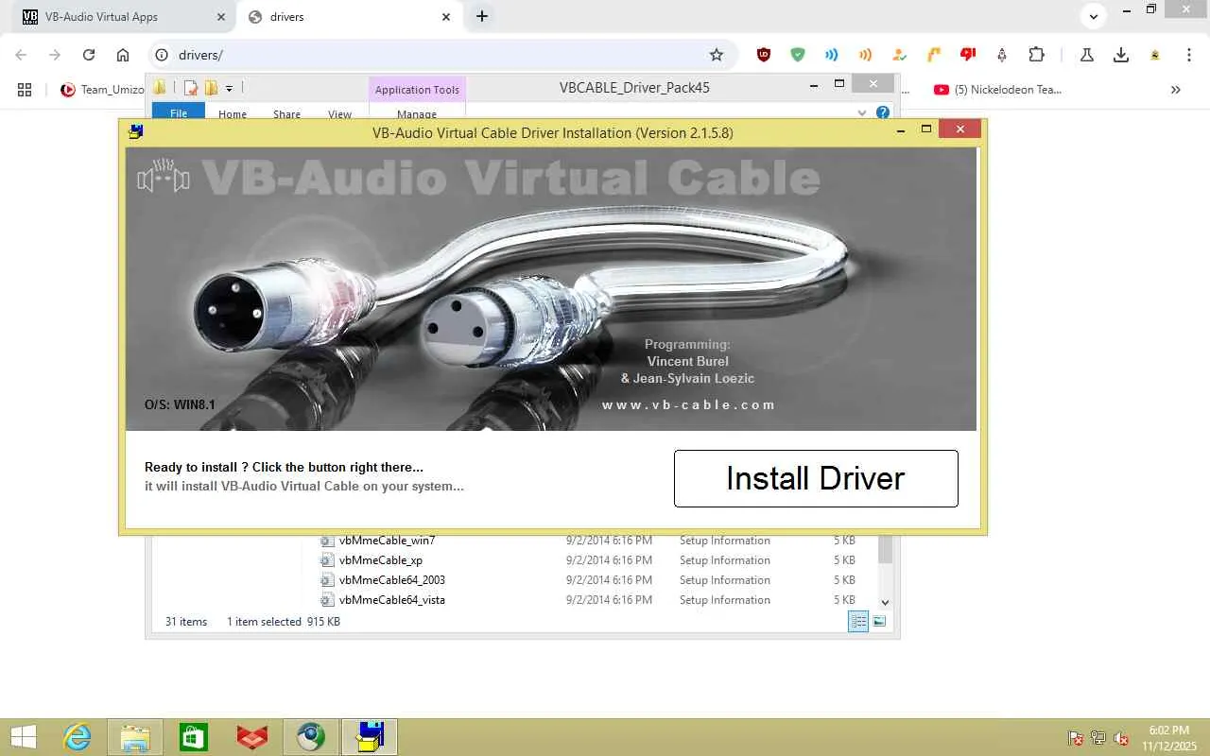This screenshot has width=1210, height=756.
Task: Open the apps grid in bookmarks bar
Action: (x=25, y=90)
